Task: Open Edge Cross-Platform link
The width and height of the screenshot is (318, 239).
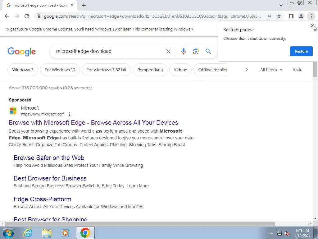Action: (43, 199)
